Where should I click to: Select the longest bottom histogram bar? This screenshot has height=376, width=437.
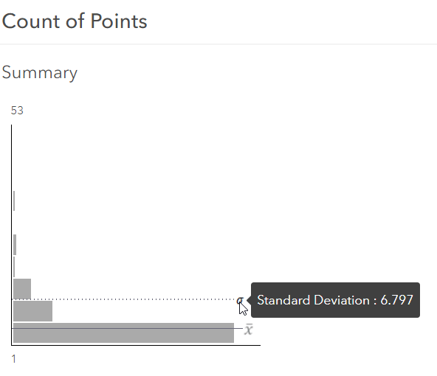pyautogui.click(x=123, y=333)
